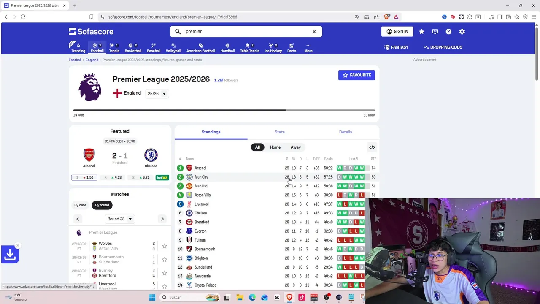Bookmark this page in the address bar
Viewport: 540px width, 304px height.
[91, 17]
